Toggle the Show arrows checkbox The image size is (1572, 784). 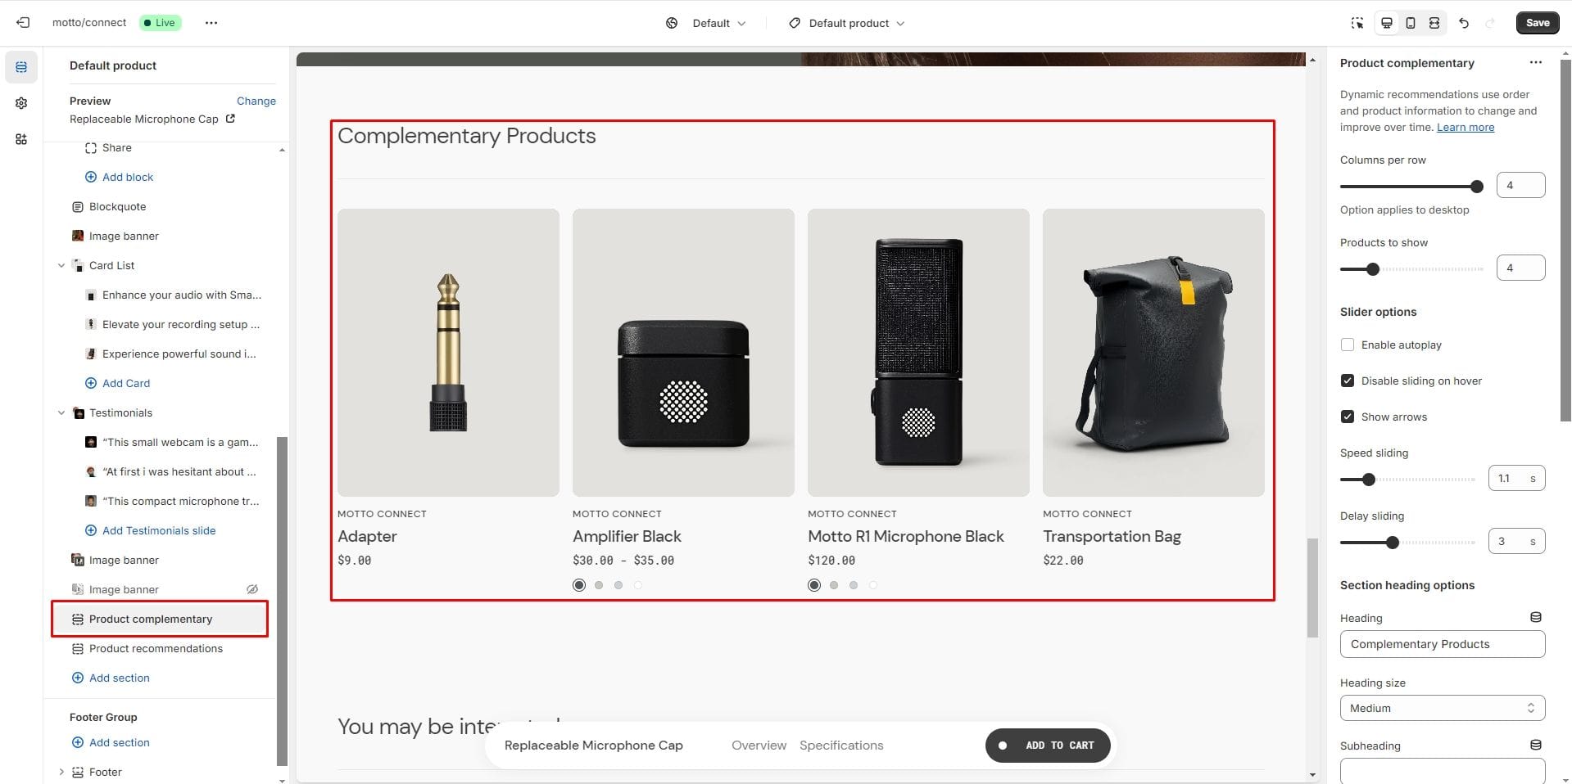coord(1348,417)
